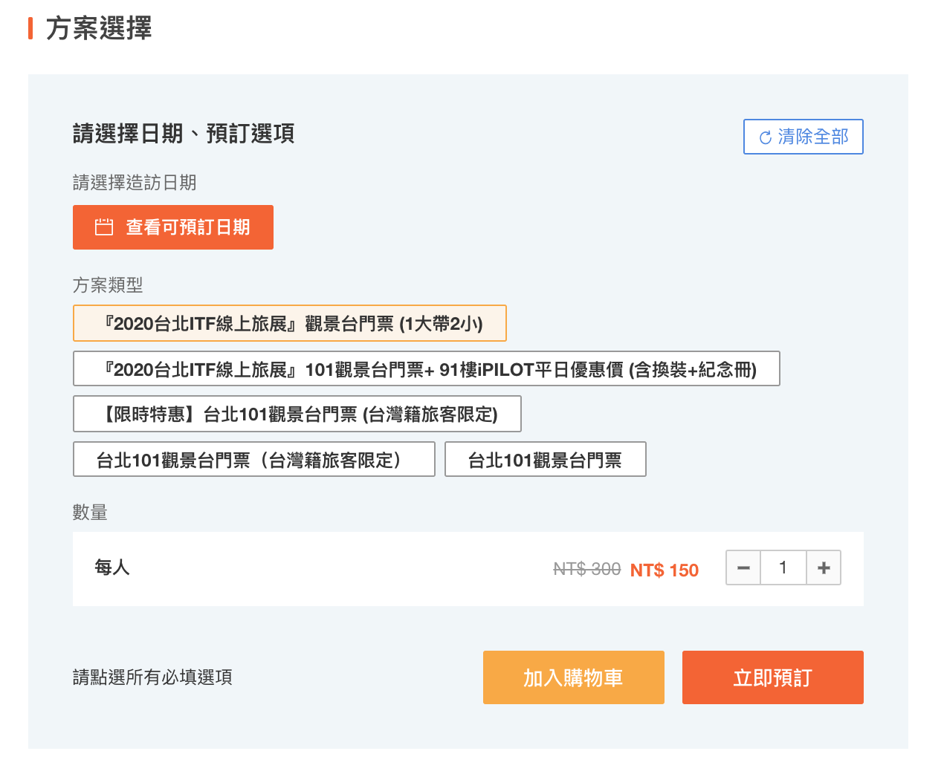Screen dimensions: 944x774
Task: Click the 數量 label
Action: (90, 512)
